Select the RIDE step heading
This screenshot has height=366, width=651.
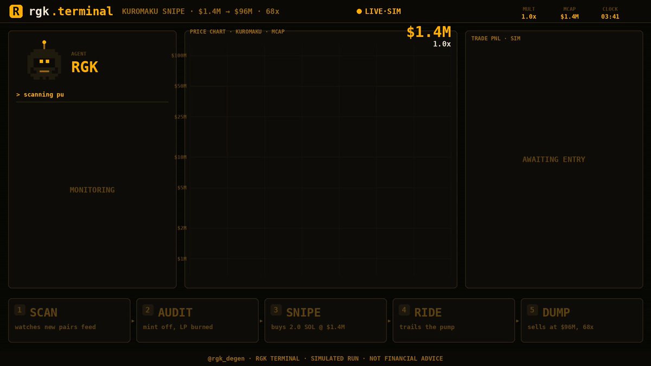[428, 312]
